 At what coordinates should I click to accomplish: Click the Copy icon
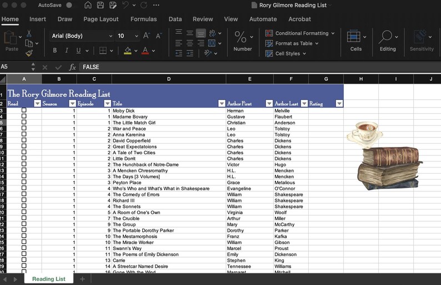pos(29,43)
